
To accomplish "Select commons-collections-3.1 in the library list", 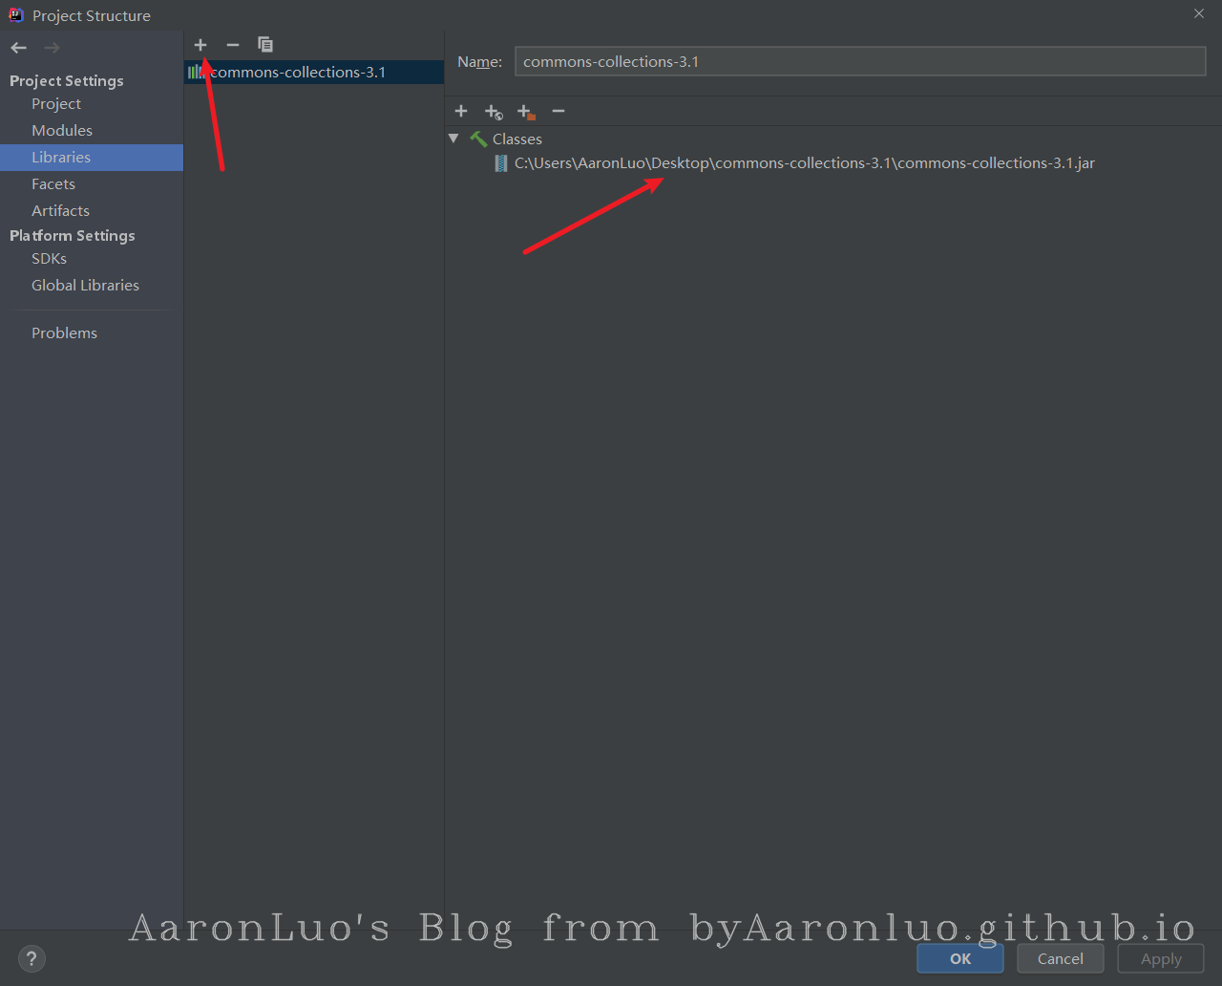I will coord(298,73).
